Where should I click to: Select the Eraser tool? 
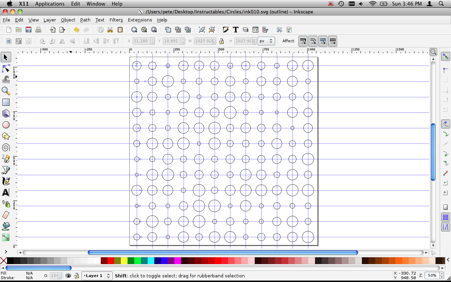(6, 215)
